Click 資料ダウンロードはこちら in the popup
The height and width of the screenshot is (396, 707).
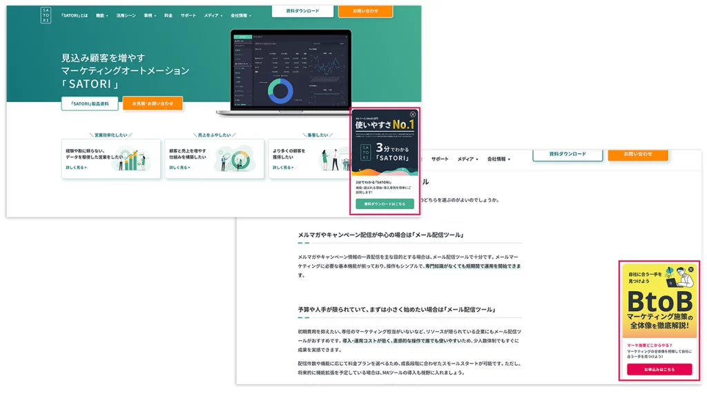[x=385, y=204]
